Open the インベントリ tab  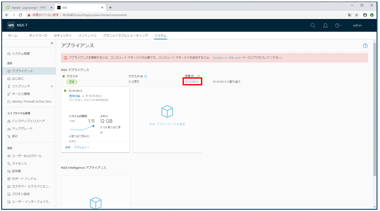click(87, 35)
